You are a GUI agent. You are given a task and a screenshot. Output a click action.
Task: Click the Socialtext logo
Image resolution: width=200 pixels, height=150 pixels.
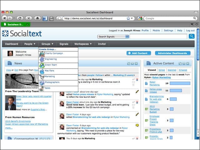(x=22, y=33)
